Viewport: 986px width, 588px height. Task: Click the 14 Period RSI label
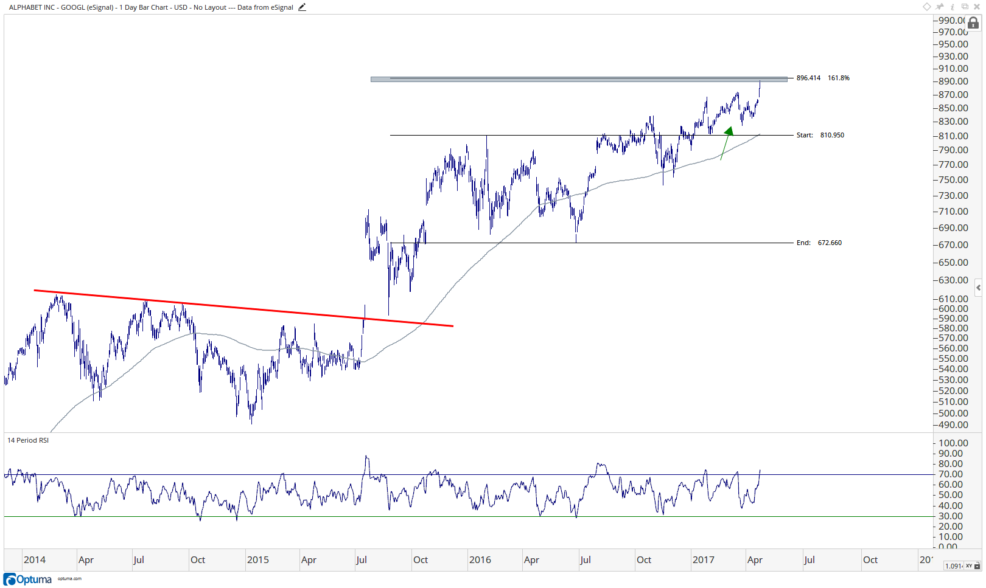pyautogui.click(x=28, y=440)
